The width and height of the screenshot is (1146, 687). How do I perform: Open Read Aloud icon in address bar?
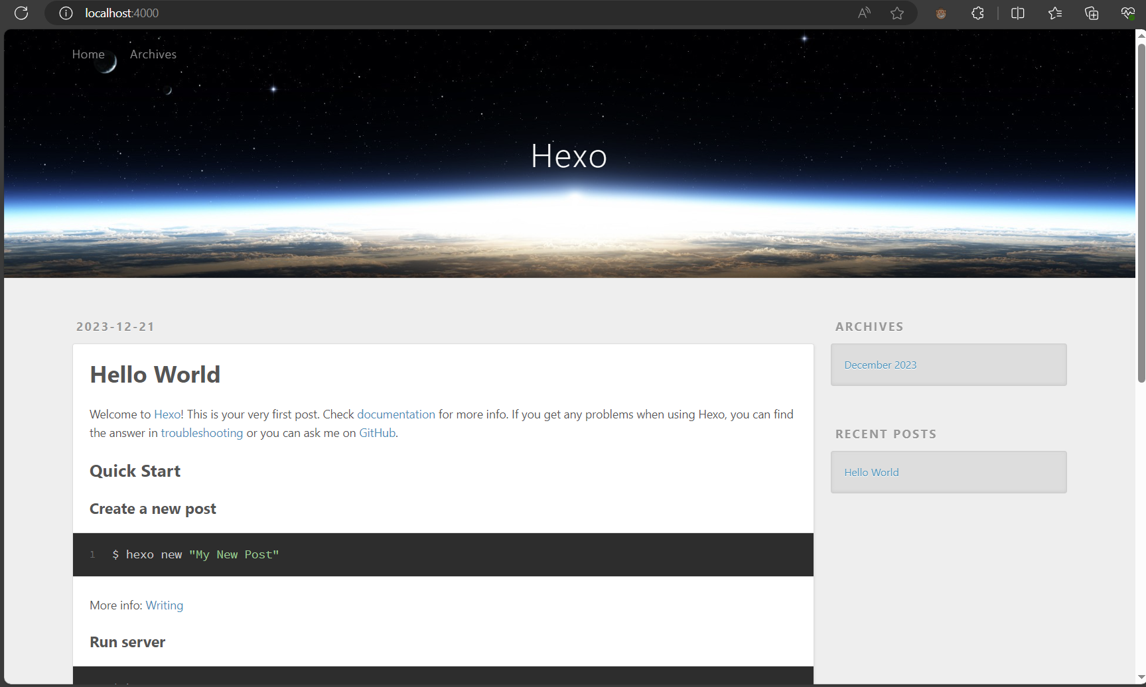pos(864,13)
